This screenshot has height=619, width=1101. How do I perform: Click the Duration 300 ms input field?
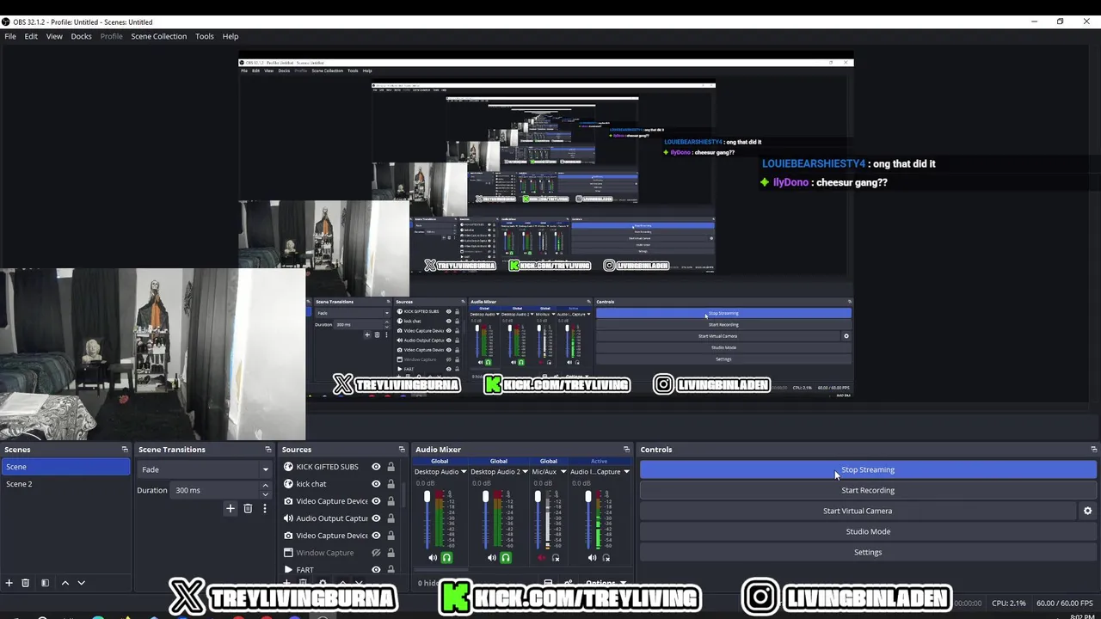pos(215,490)
